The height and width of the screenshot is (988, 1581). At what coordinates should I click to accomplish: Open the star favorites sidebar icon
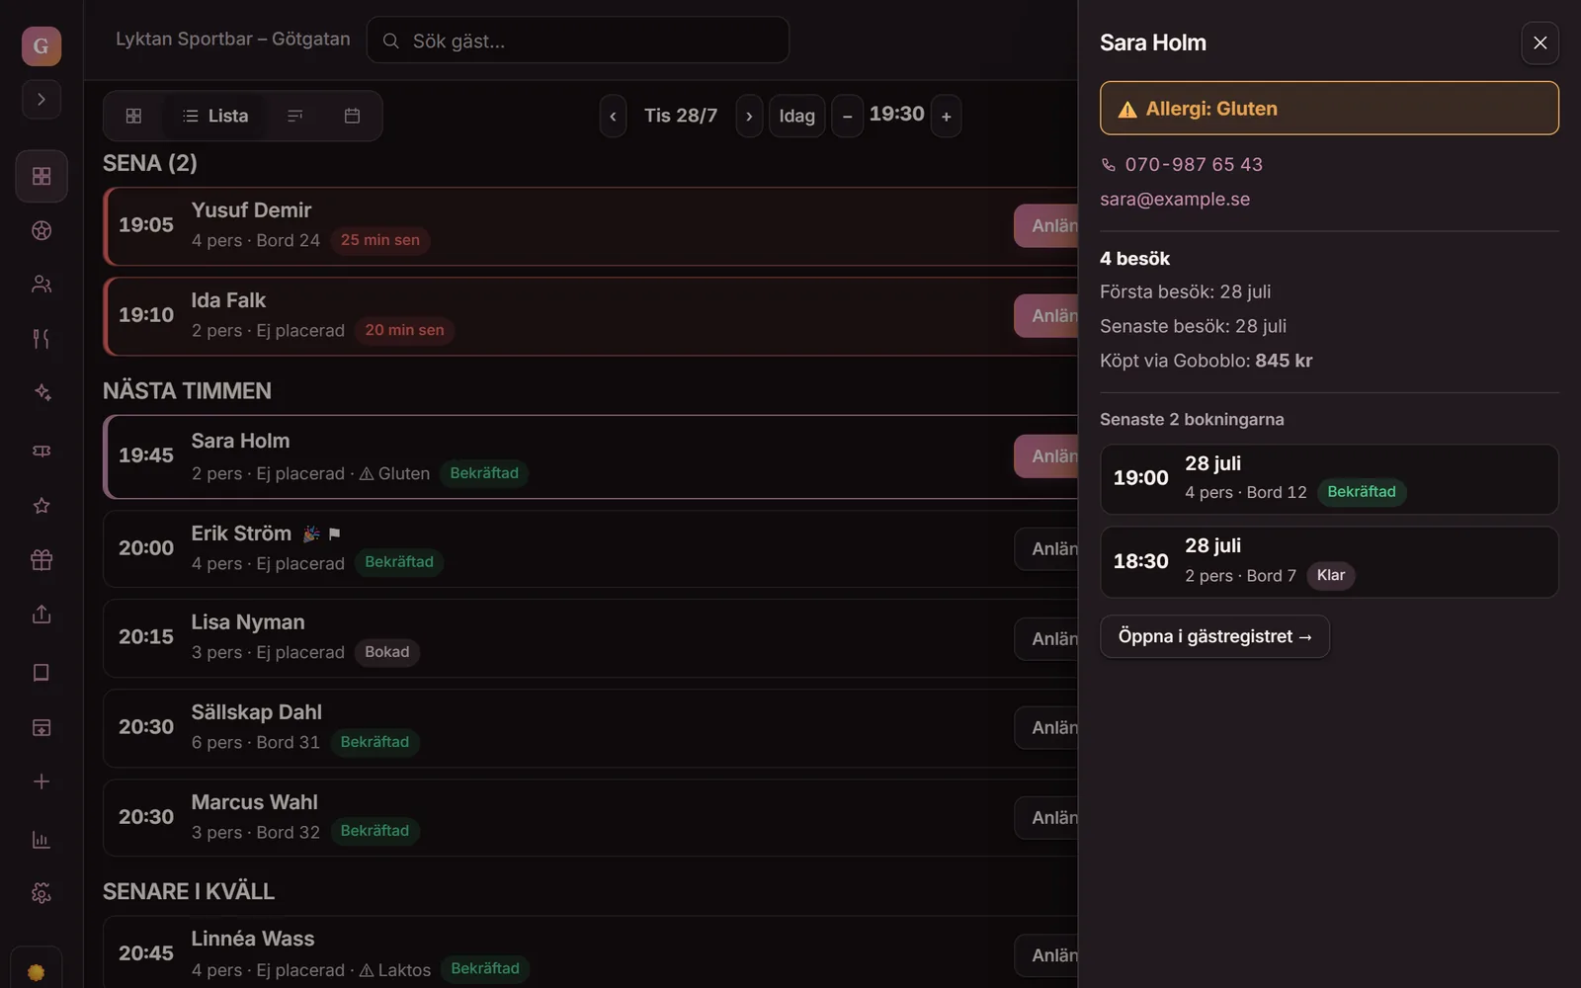coord(42,506)
